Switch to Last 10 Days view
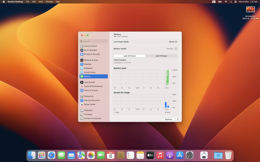 coord(161,56)
